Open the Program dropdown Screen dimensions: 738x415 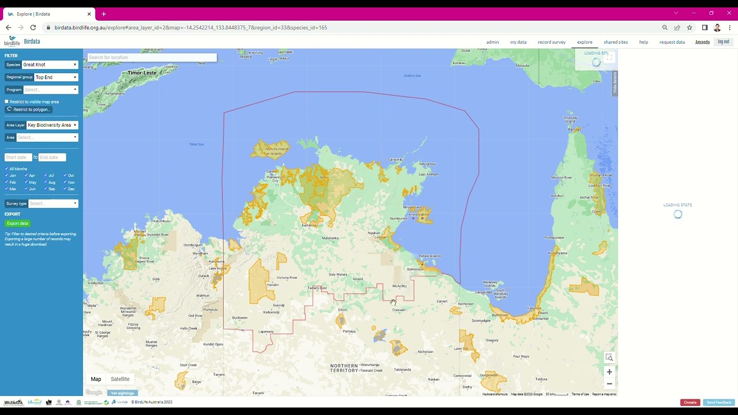[x=51, y=89]
